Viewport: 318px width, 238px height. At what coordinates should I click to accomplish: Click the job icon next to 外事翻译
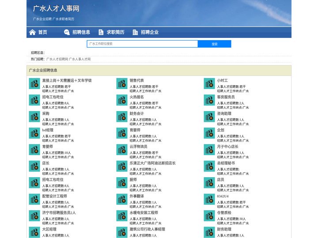[122, 199]
